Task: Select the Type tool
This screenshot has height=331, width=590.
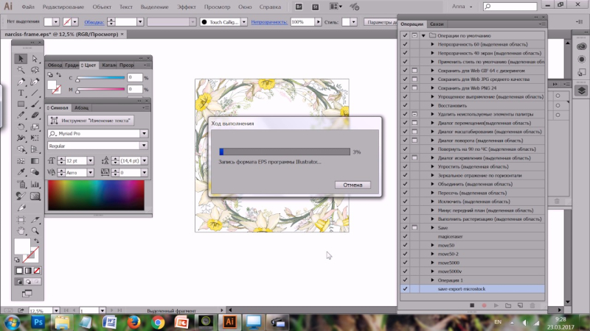Action: [x=21, y=93]
